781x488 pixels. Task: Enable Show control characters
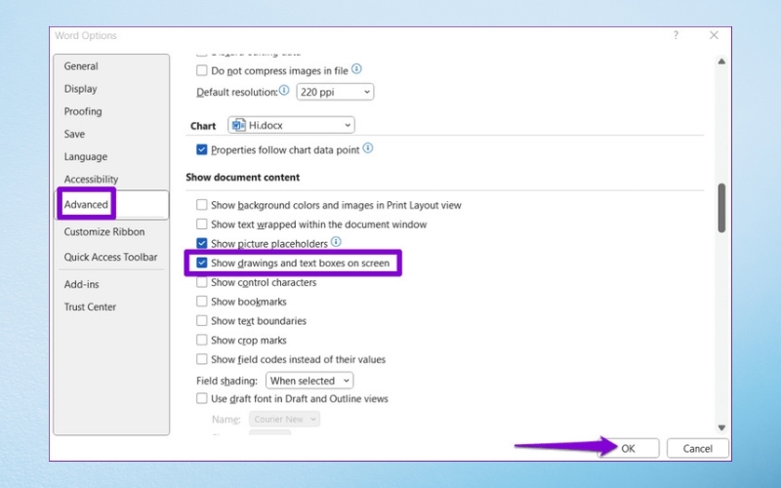202,282
